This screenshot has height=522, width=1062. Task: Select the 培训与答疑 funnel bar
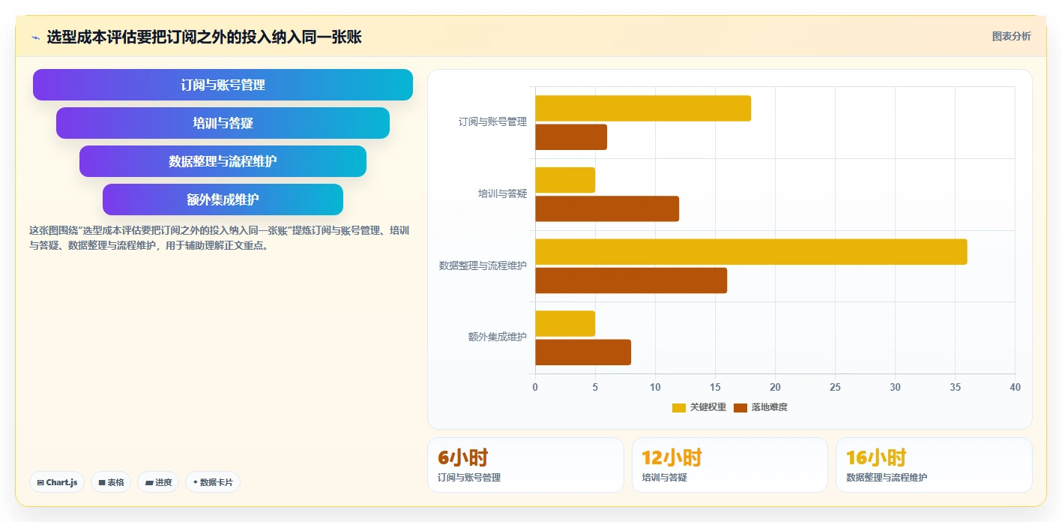[223, 123]
